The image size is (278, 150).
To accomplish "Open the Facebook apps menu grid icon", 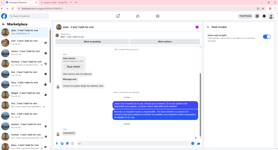I will 257,16.
